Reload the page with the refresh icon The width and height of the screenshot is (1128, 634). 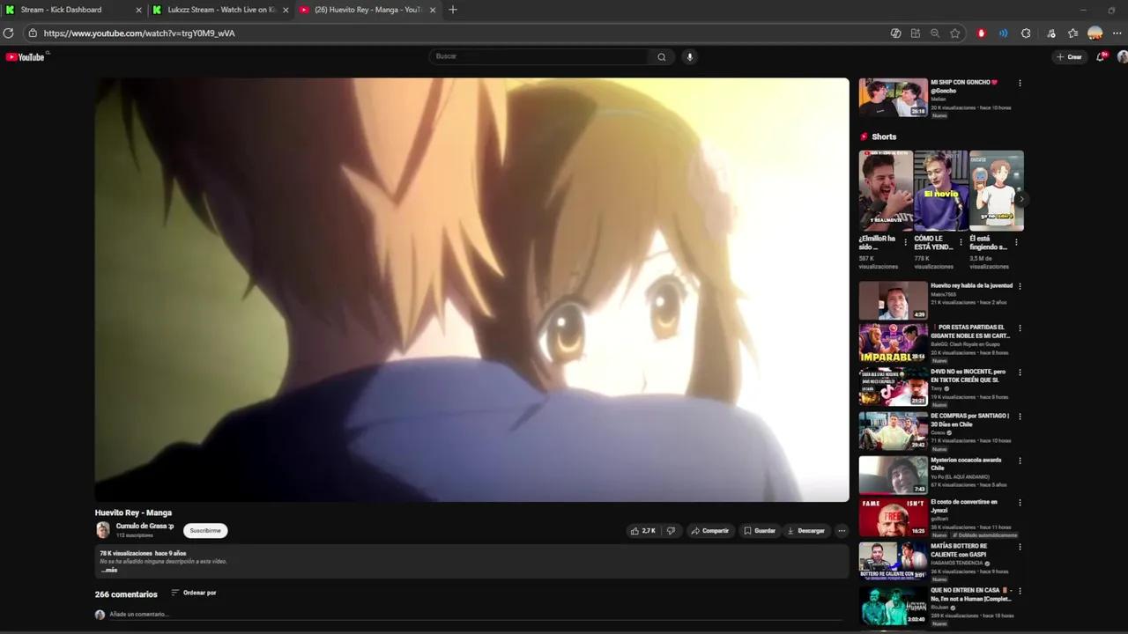click(8, 33)
